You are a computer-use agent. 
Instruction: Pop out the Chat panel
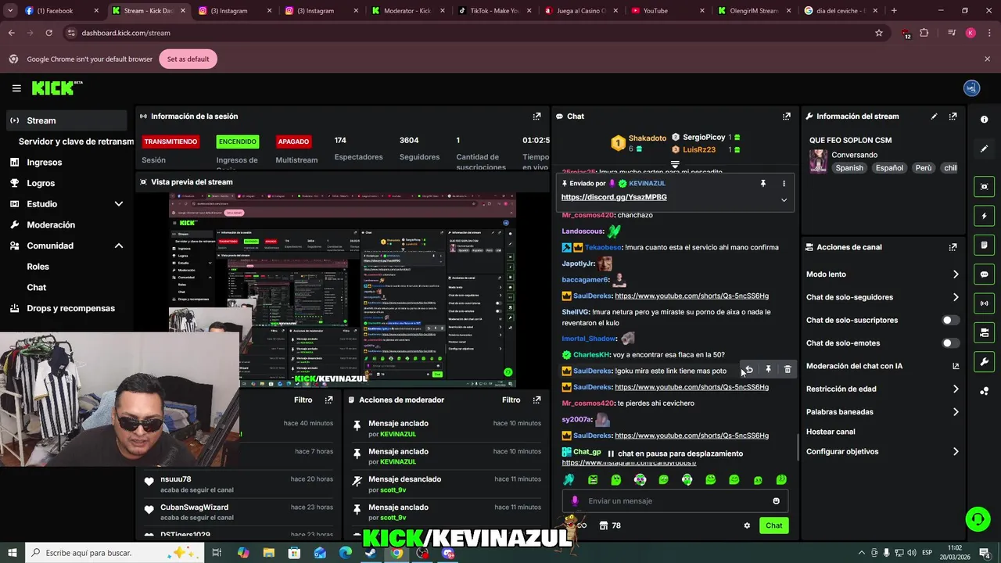pyautogui.click(x=786, y=117)
